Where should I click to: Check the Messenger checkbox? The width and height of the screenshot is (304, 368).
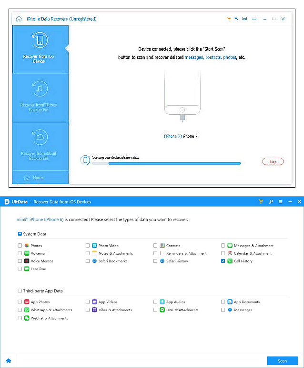coord(223,310)
